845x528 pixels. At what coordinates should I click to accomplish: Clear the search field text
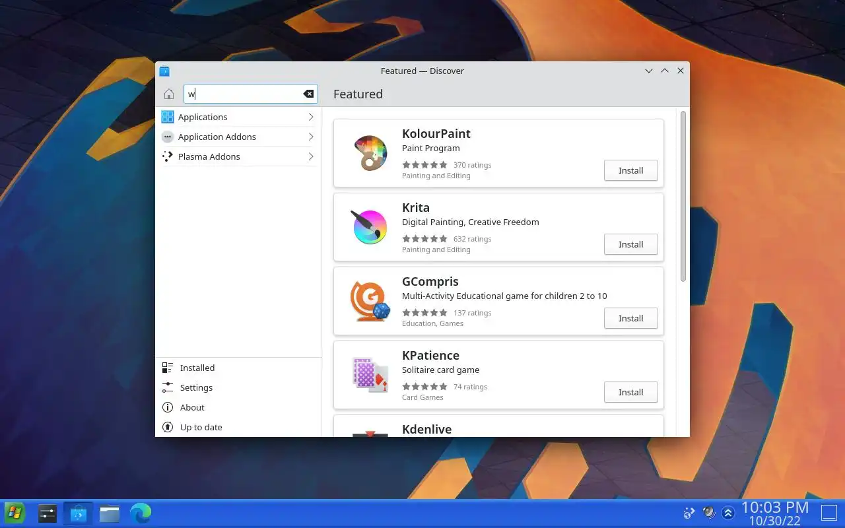[x=308, y=94]
